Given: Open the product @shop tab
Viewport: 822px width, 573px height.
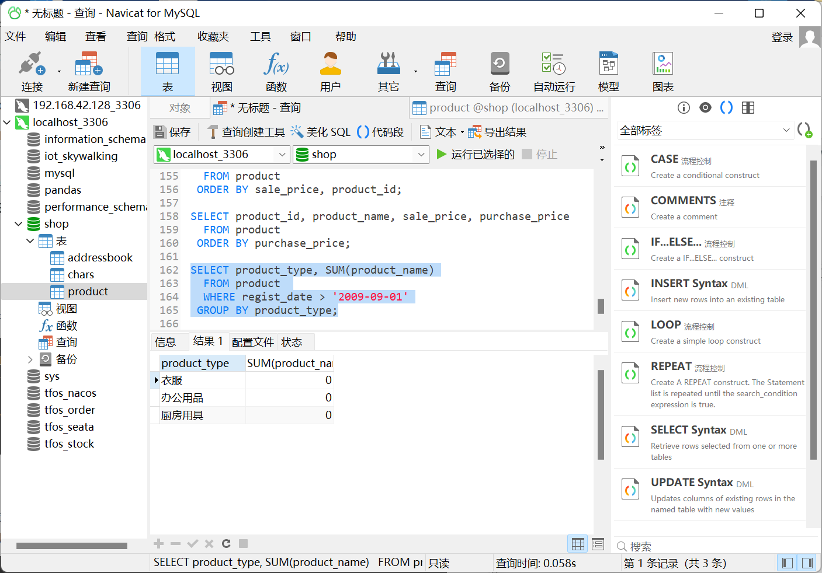Looking at the screenshot, I should coord(509,108).
